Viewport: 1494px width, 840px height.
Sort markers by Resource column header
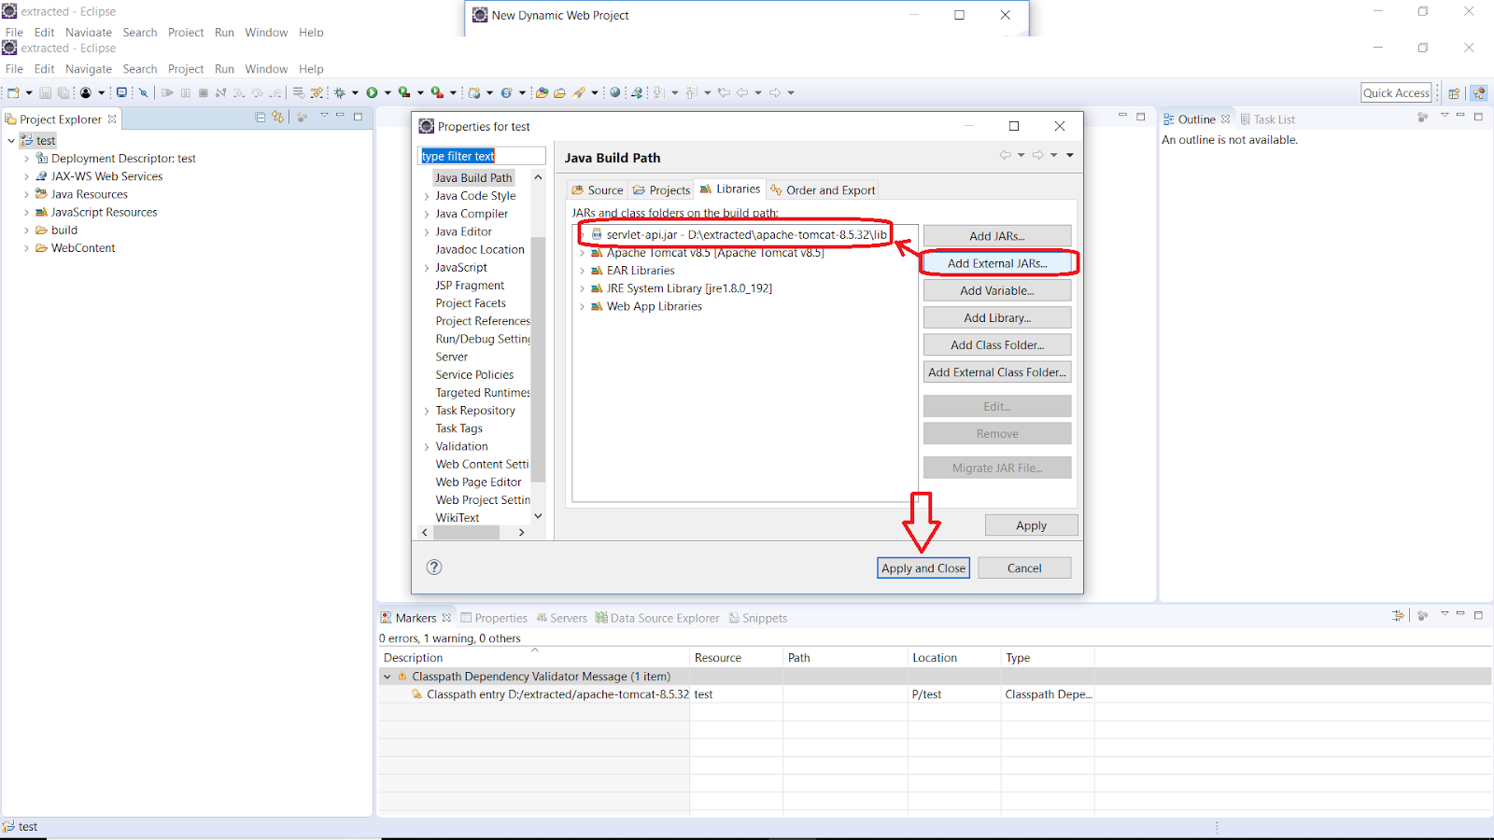pyautogui.click(x=736, y=657)
